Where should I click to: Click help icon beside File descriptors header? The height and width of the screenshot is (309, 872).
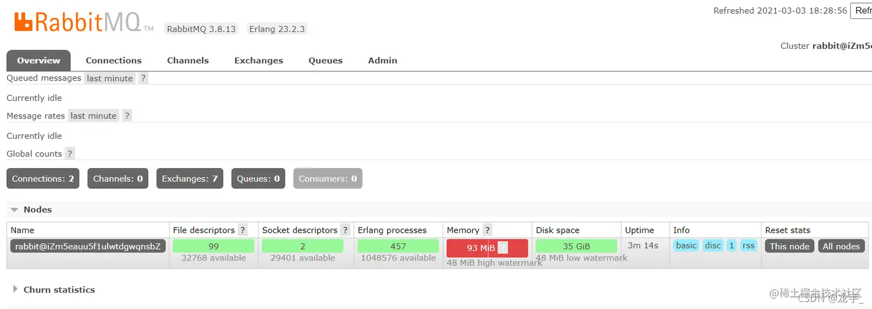click(x=243, y=230)
